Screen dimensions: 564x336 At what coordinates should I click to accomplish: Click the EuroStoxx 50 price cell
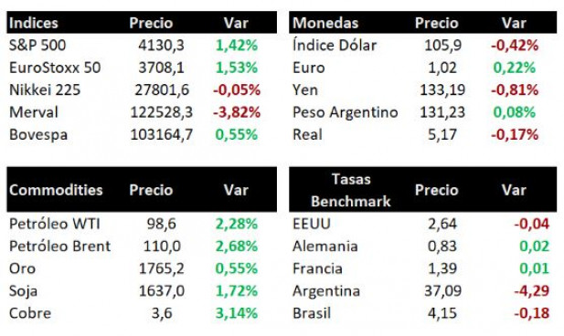(x=162, y=68)
